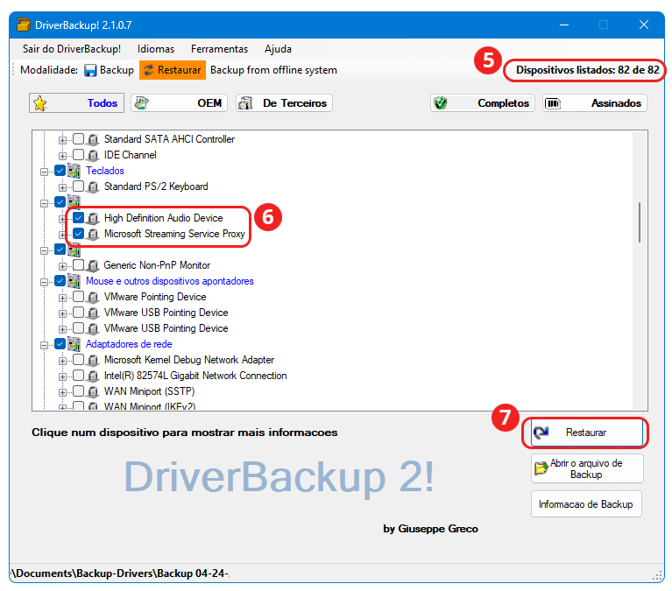Click the backup path in the status bar
This screenshot has width=672, height=591.
(121, 573)
